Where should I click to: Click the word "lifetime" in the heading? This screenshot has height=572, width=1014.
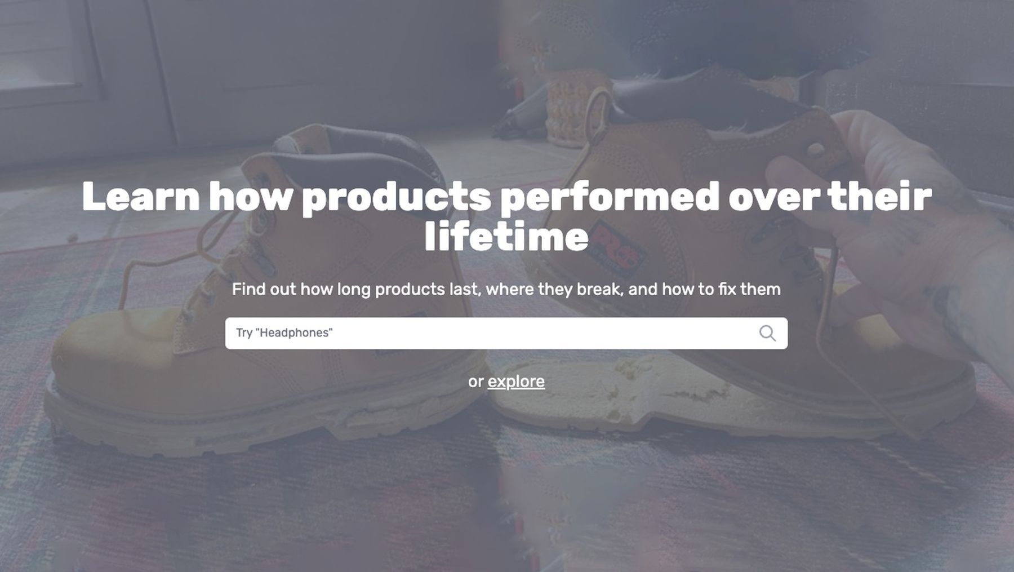(506, 238)
